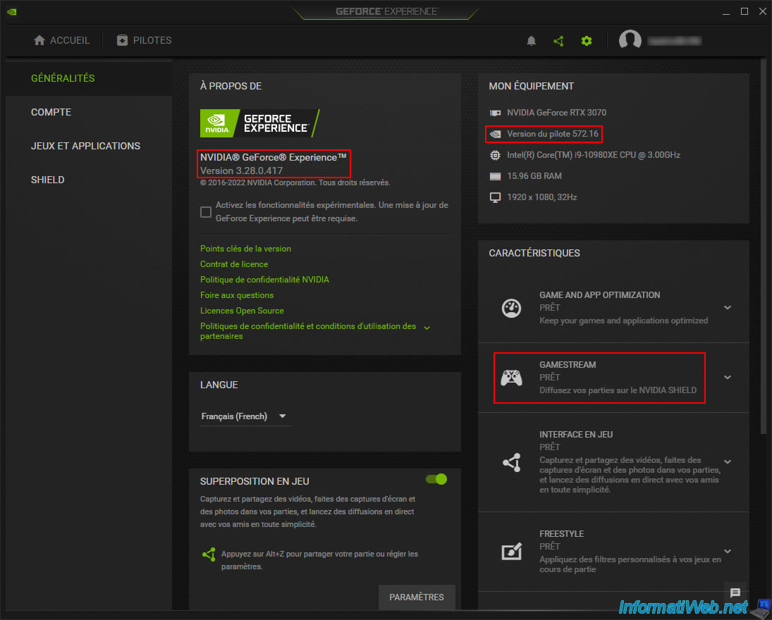
Task: Open Jeux et applications section
Action: tap(86, 146)
